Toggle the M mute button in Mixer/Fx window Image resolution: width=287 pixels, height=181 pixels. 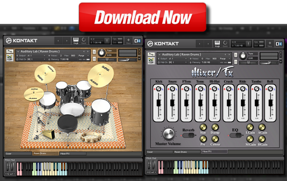[236, 62]
